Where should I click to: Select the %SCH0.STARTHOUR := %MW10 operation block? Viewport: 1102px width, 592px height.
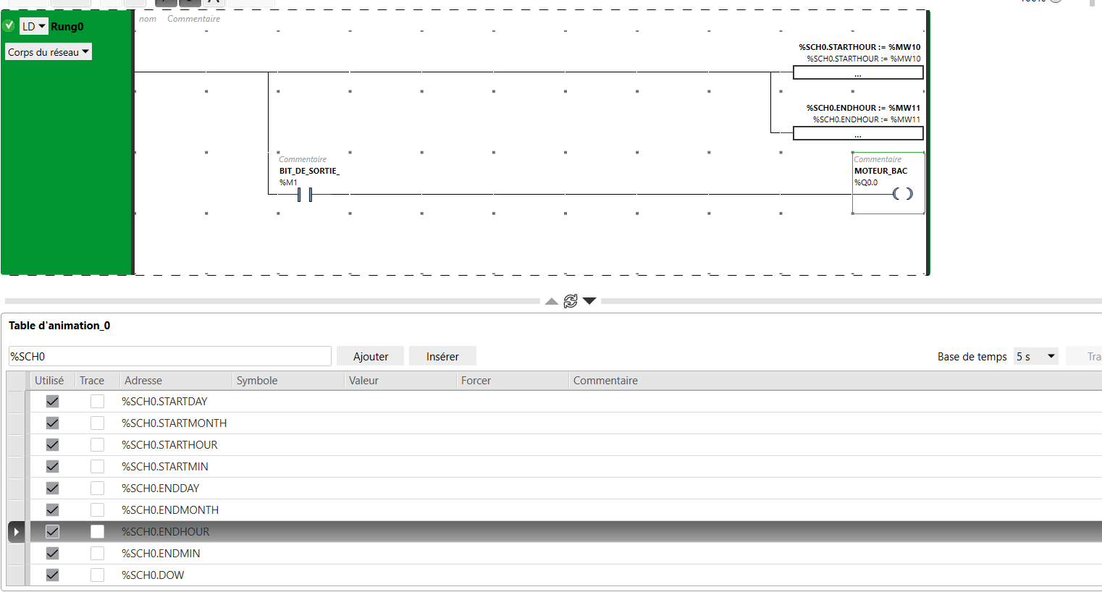[857, 72]
